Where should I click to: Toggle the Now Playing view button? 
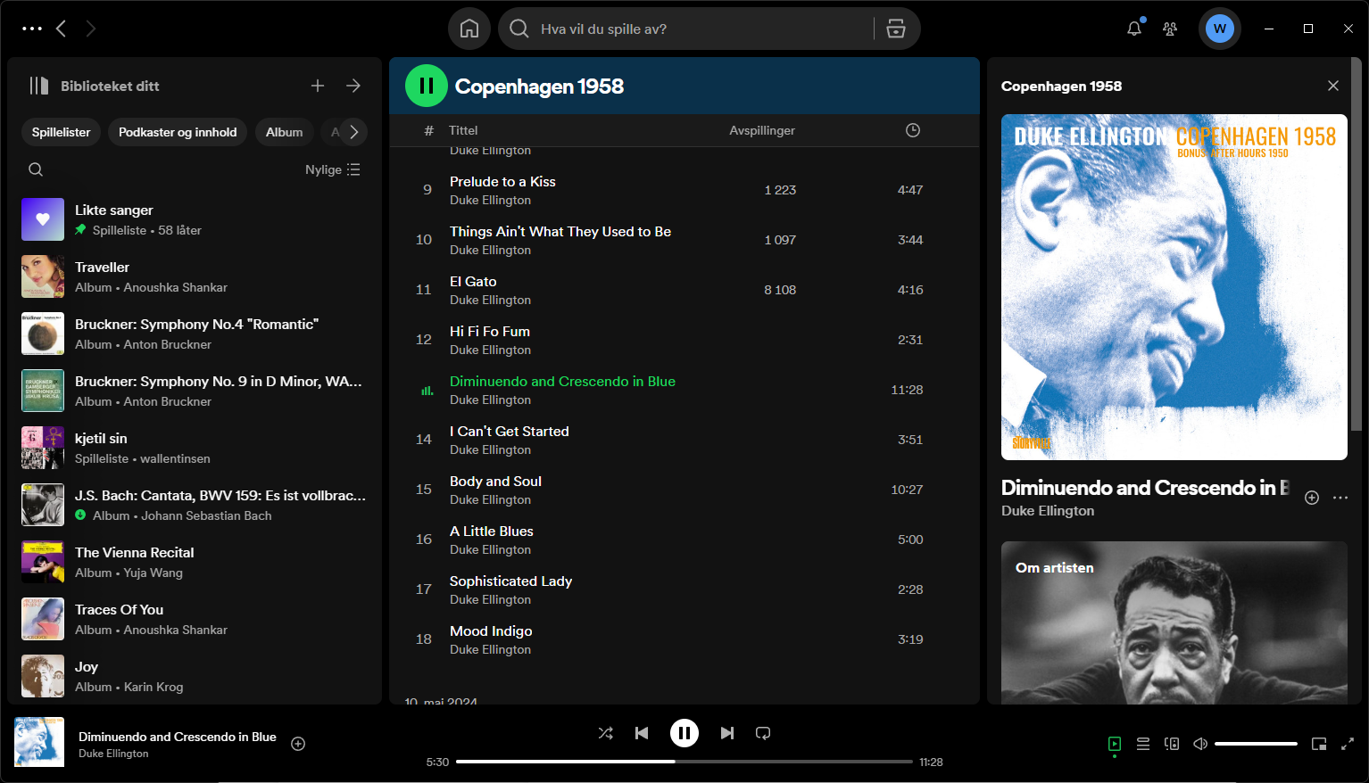point(1115,744)
